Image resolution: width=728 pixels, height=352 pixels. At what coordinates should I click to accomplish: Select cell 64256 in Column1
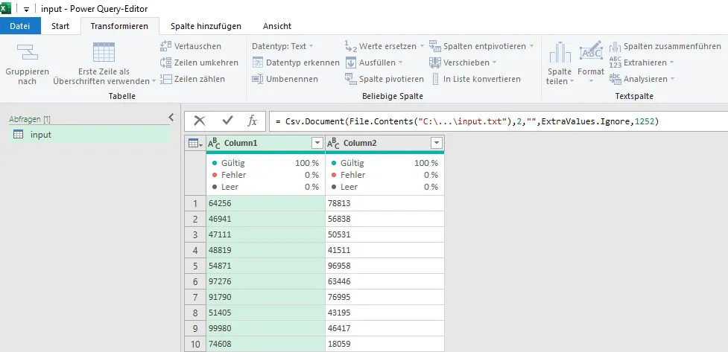pos(265,203)
